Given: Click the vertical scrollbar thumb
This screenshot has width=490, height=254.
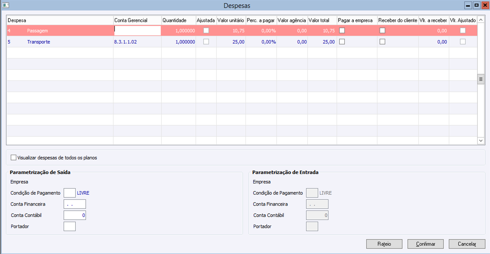Looking at the screenshot, I should [481, 79].
